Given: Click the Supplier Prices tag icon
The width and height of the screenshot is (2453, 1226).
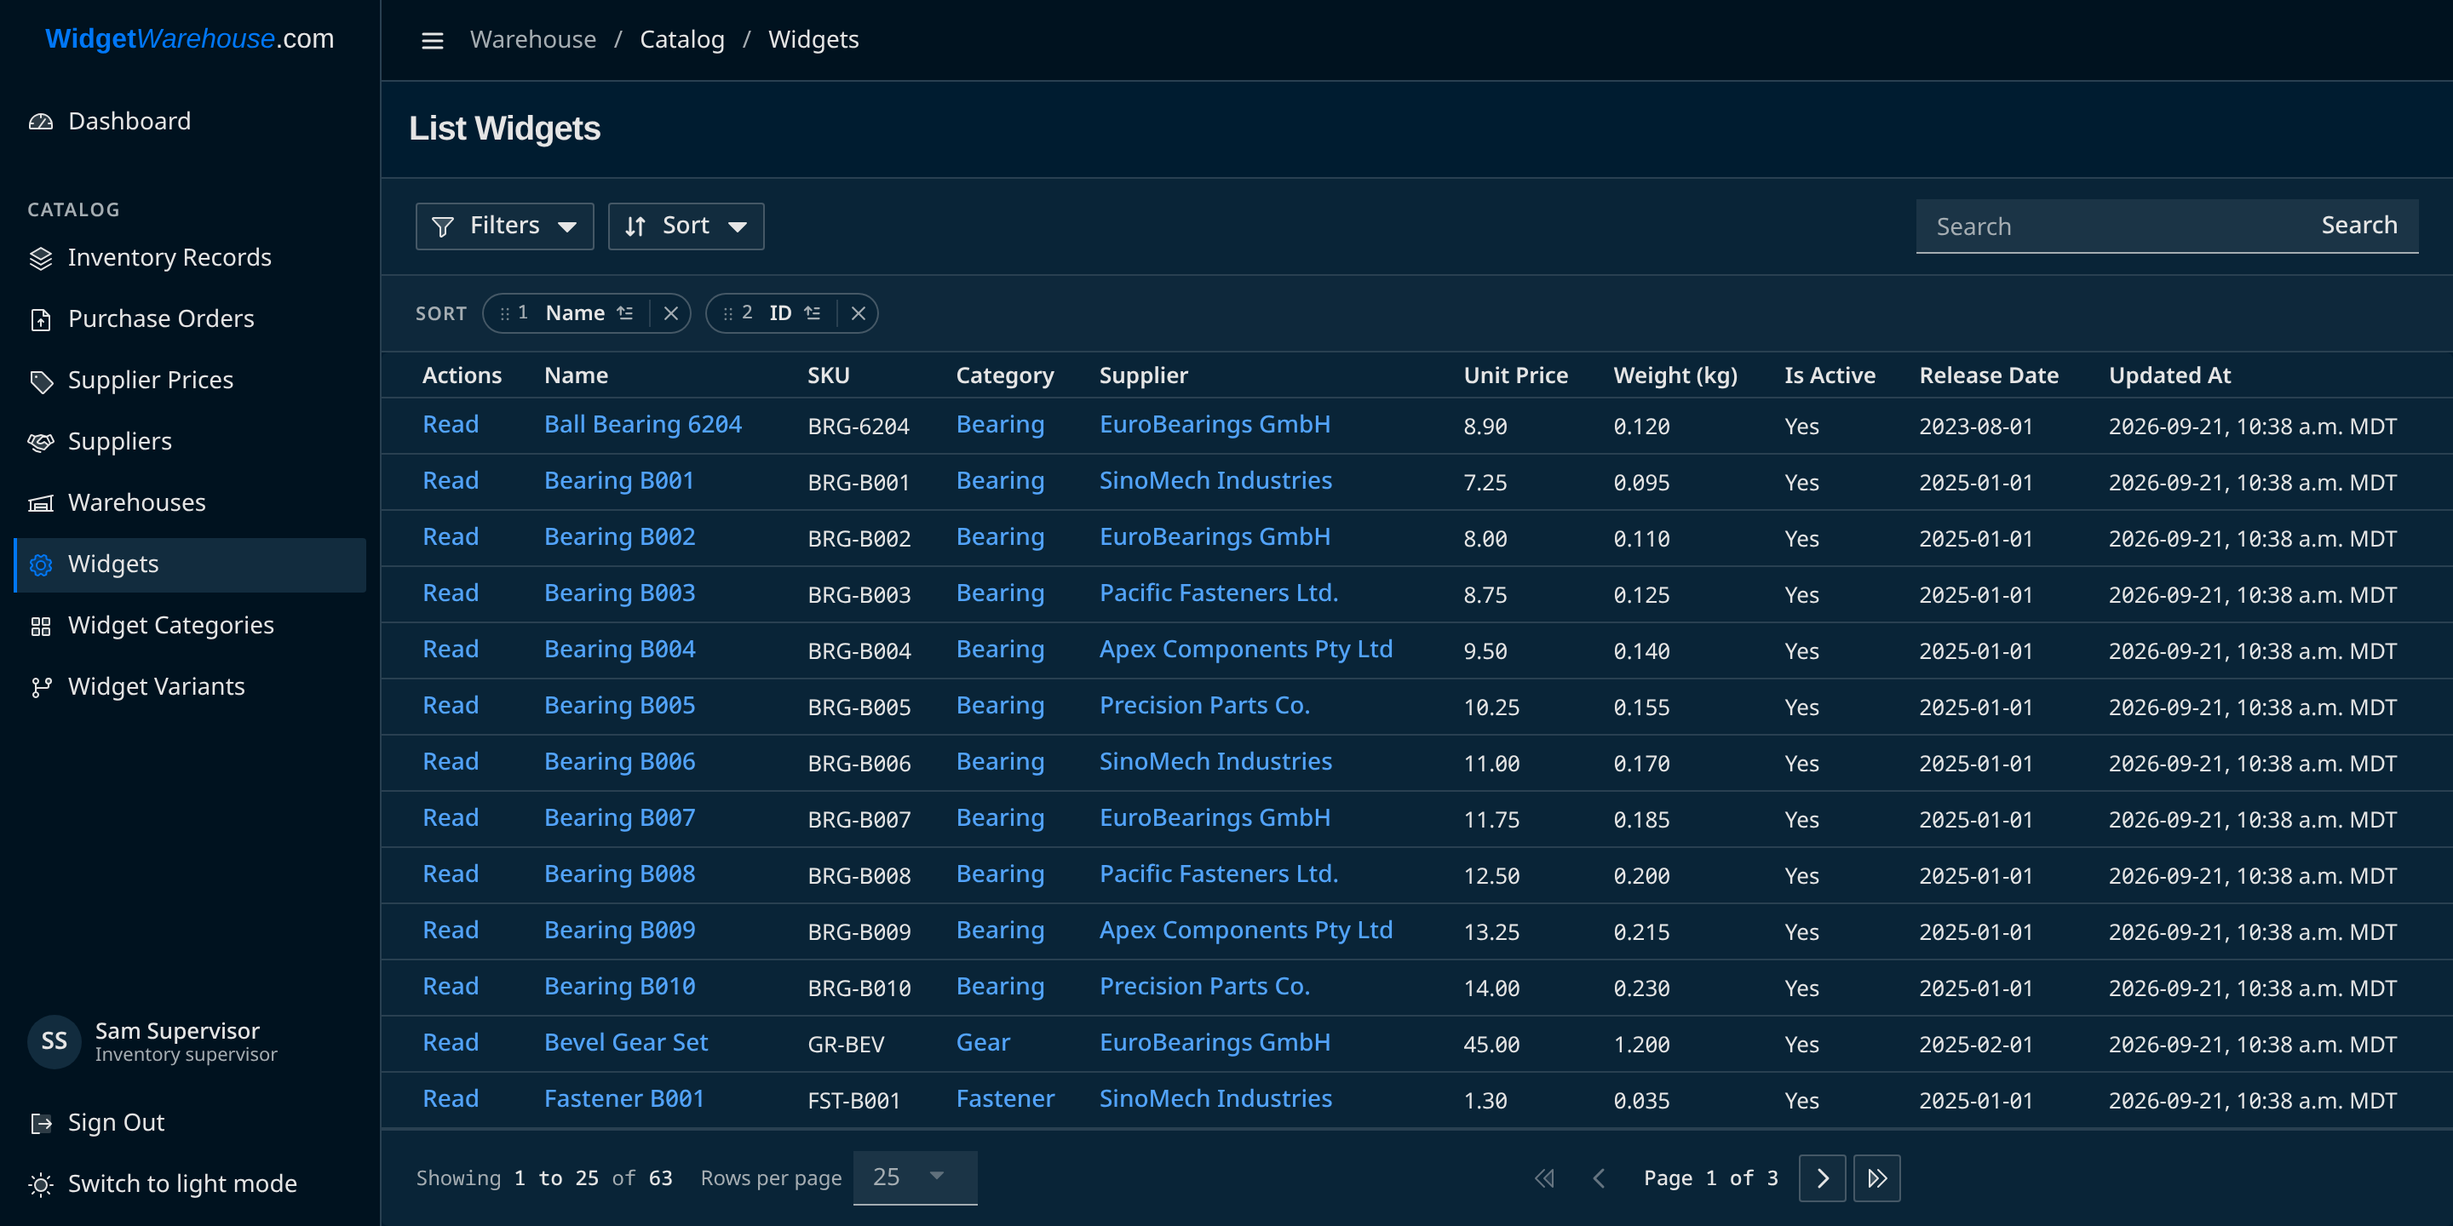Looking at the screenshot, I should [x=40, y=381].
